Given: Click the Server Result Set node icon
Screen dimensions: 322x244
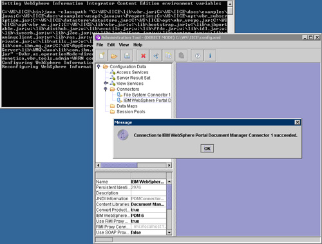Looking at the screenshot, I should point(113,78).
